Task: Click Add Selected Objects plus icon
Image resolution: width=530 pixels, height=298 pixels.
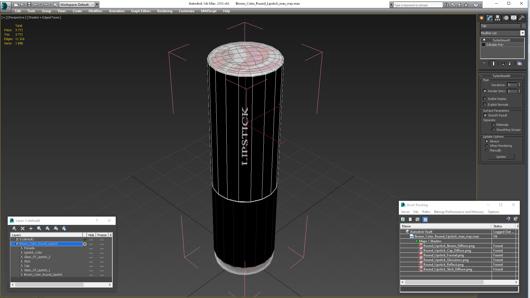Action: coord(31,228)
